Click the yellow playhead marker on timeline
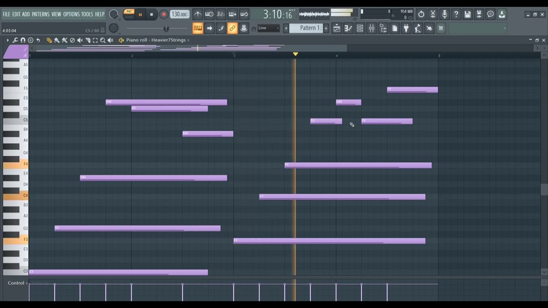548x308 pixels. click(295, 54)
